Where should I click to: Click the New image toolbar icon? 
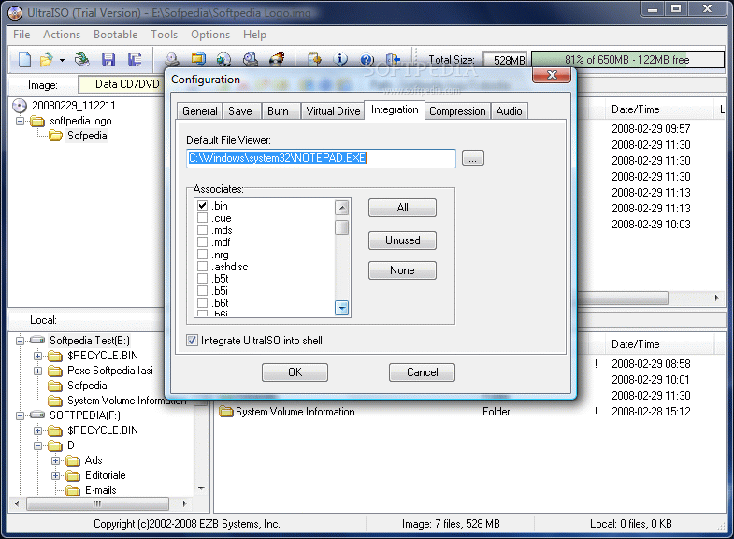[x=25, y=60]
